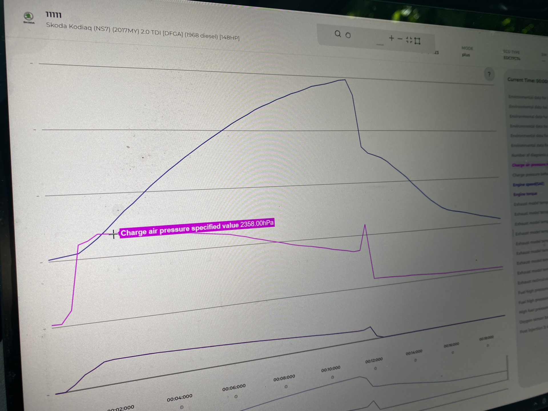Choose the box selection zoom icon
The height and width of the screenshot is (411, 548).
[417, 41]
